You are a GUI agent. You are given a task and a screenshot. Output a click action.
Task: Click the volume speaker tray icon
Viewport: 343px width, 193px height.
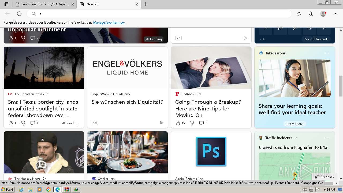[305, 190]
